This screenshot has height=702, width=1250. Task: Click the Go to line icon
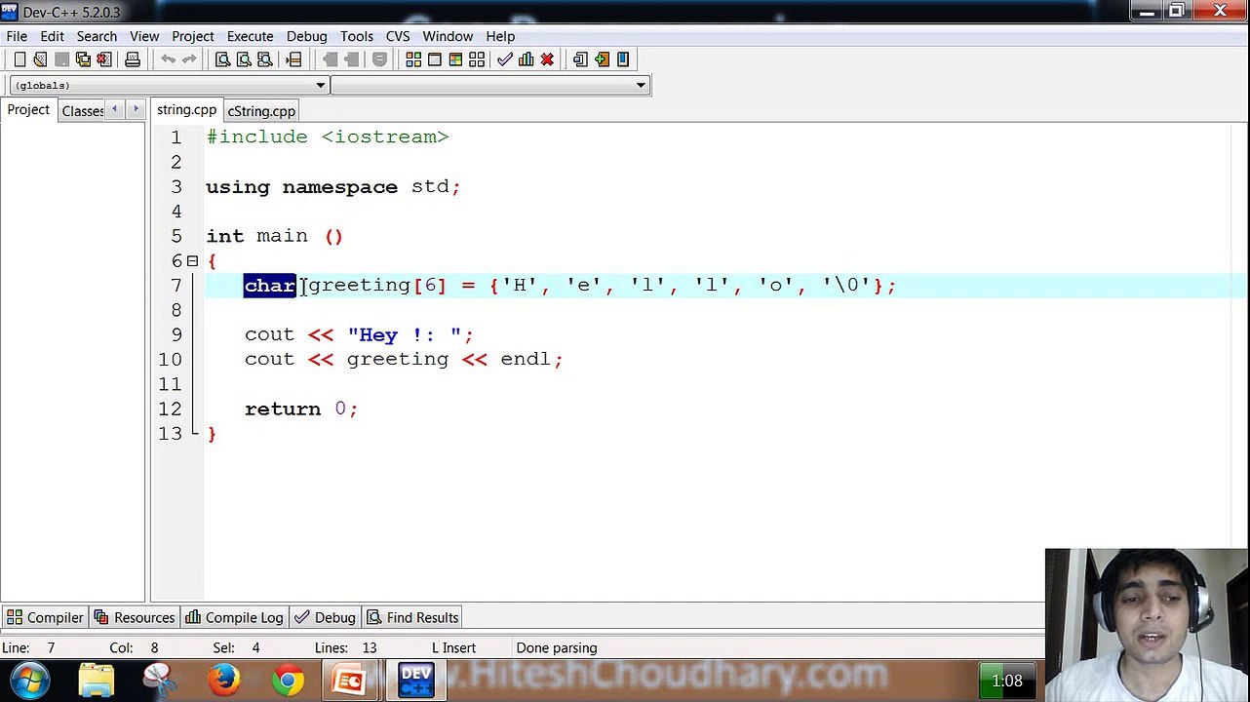pyautogui.click(x=293, y=59)
